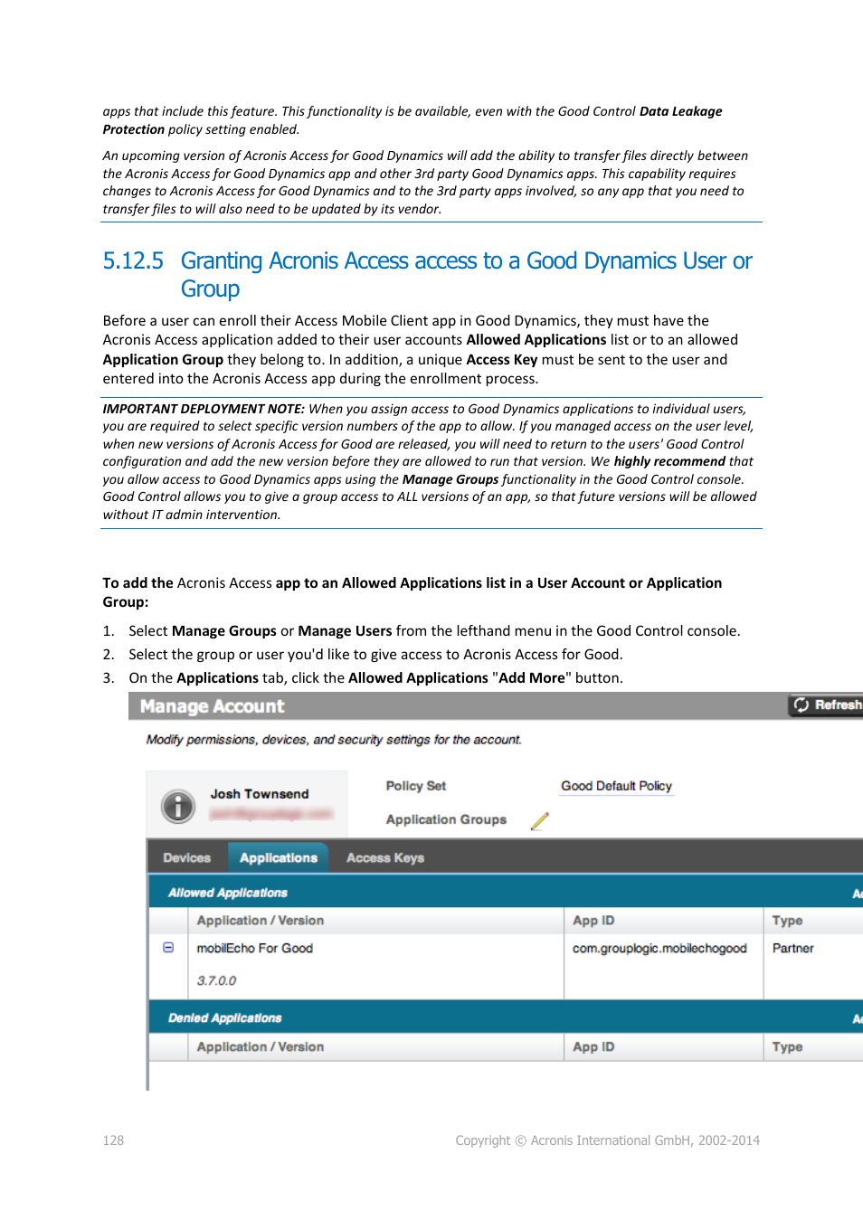Click the Manage Account title
The height and width of the screenshot is (1220, 863).
(x=213, y=706)
